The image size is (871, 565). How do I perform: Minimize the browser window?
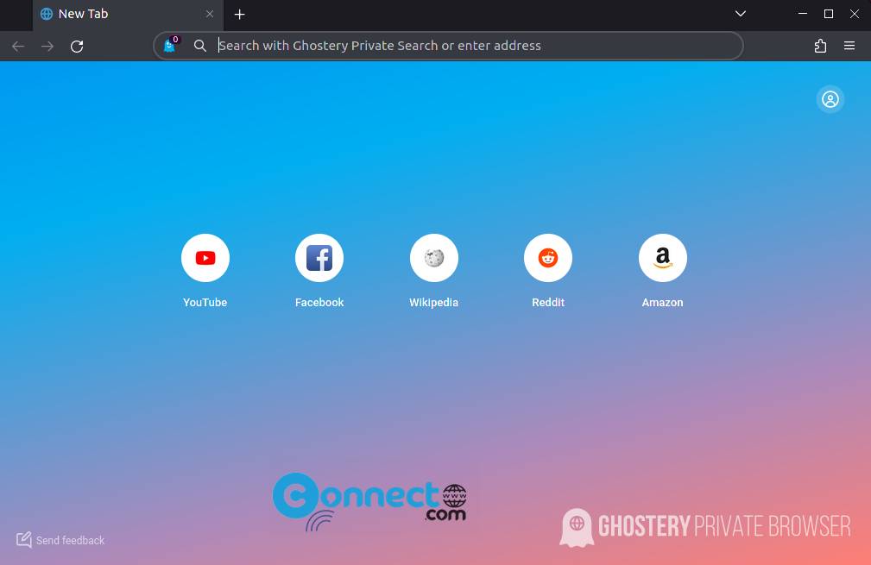(x=803, y=14)
